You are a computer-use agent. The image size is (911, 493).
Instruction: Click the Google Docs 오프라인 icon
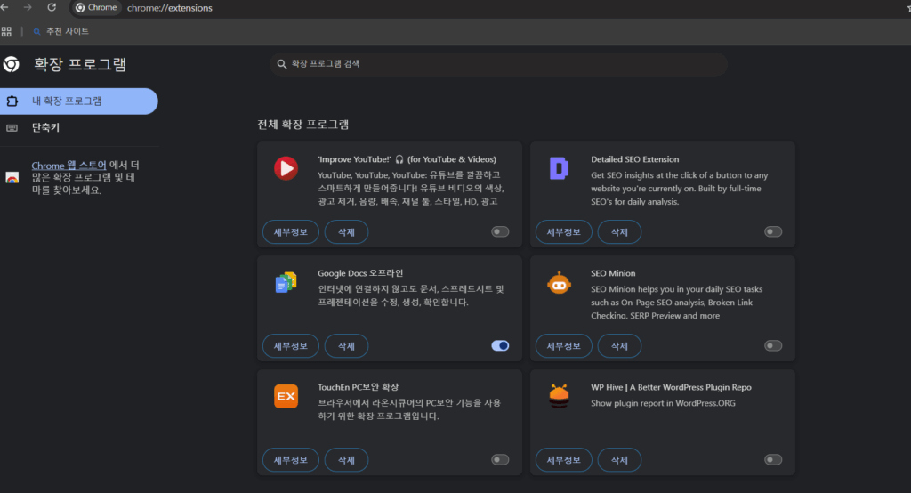[286, 282]
